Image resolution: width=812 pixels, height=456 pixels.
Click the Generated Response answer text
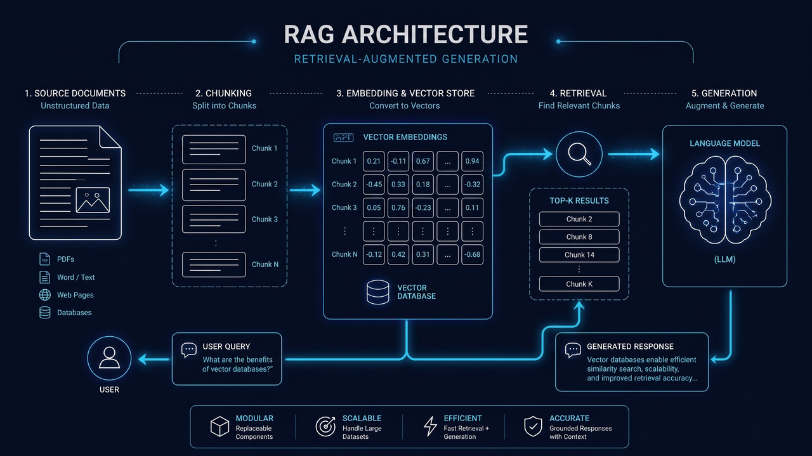[x=641, y=368]
